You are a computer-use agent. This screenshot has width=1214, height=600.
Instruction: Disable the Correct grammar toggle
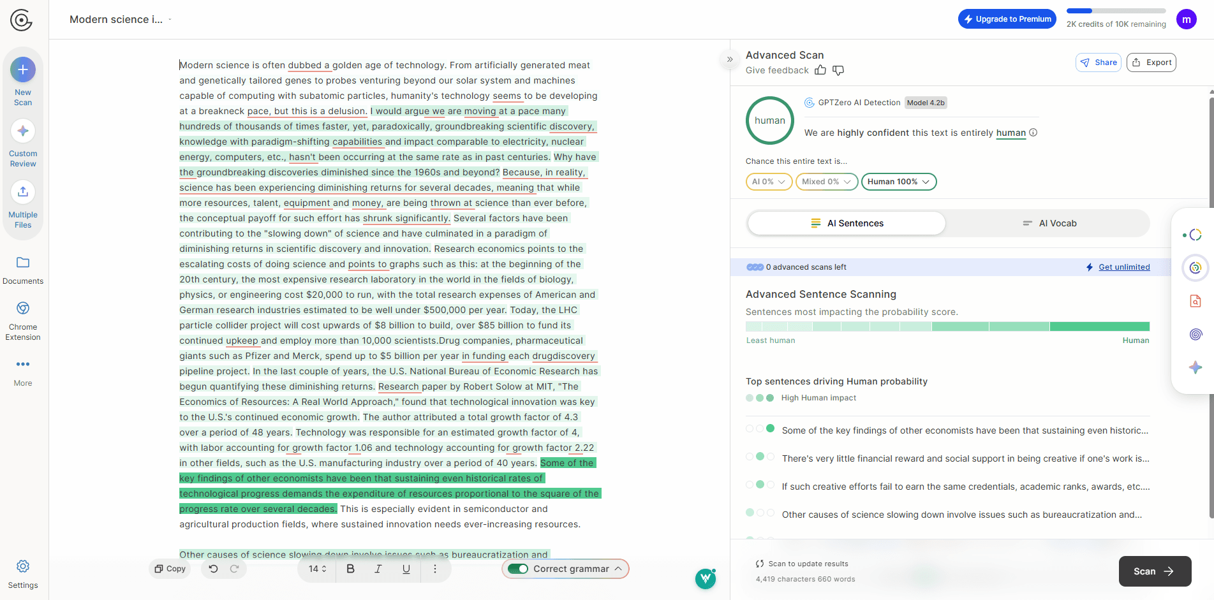point(518,569)
